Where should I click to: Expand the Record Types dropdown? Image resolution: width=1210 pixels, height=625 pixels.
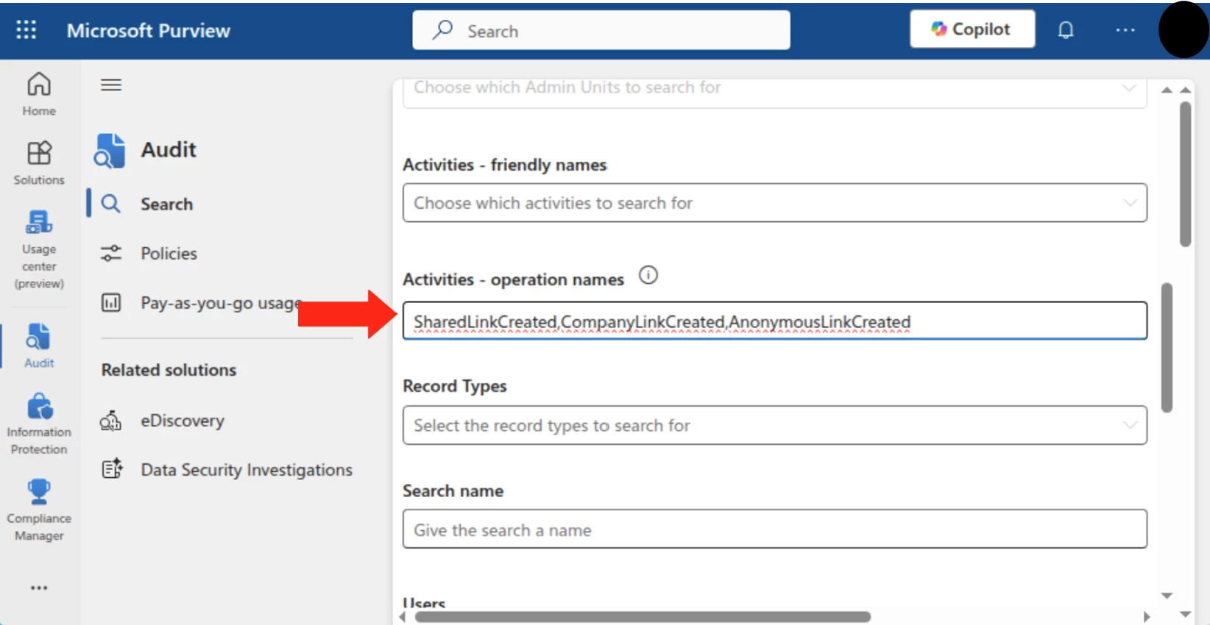pos(775,426)
